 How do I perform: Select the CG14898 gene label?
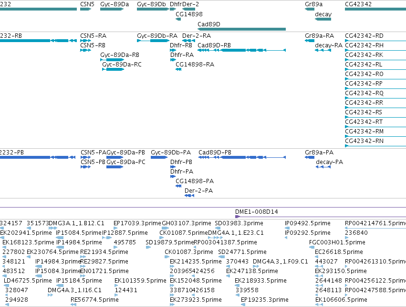coord(189,14)
